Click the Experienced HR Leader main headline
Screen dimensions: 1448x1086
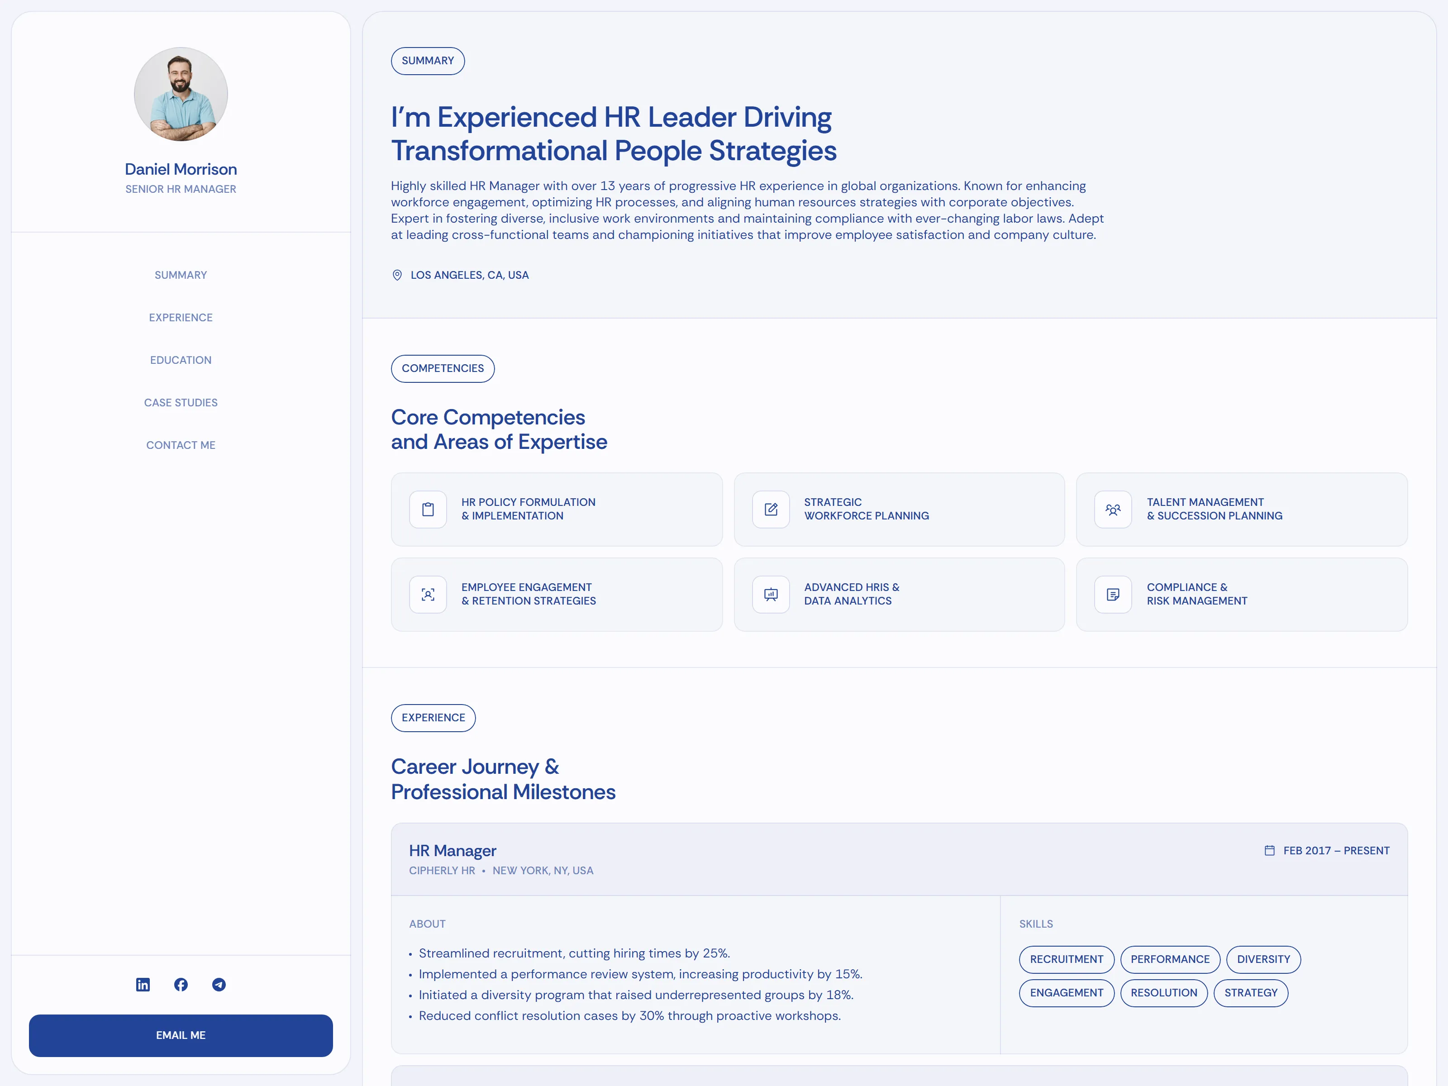coord(614,133)
